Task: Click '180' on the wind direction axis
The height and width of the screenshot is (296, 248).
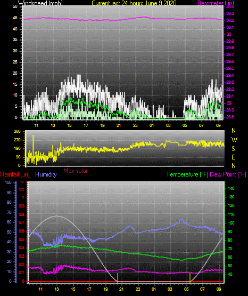Action: [17, 149]
